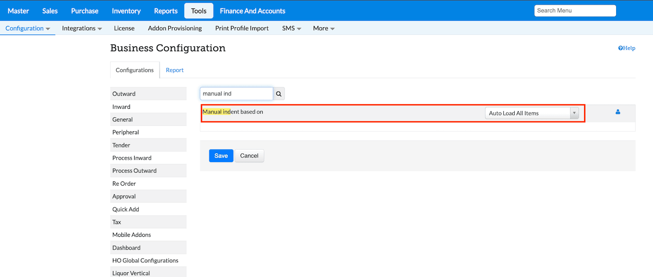Focus the configuration search text box
Screen dimensions: 653x277
point(236,94)
